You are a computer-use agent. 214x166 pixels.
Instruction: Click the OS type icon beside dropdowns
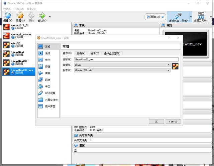point(175,66)
